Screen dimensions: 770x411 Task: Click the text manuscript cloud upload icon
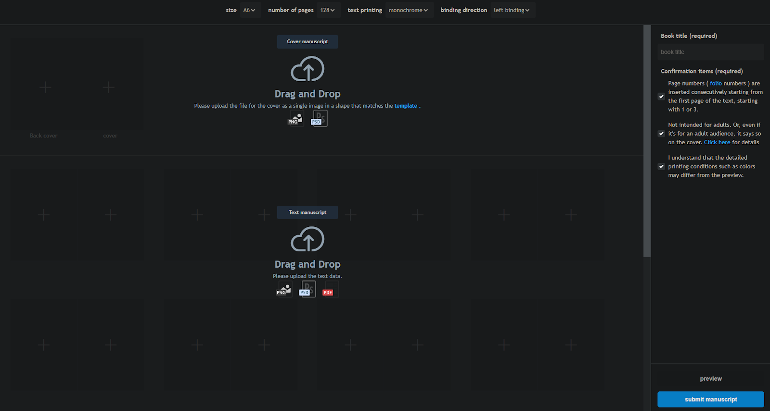coord(308,239)
